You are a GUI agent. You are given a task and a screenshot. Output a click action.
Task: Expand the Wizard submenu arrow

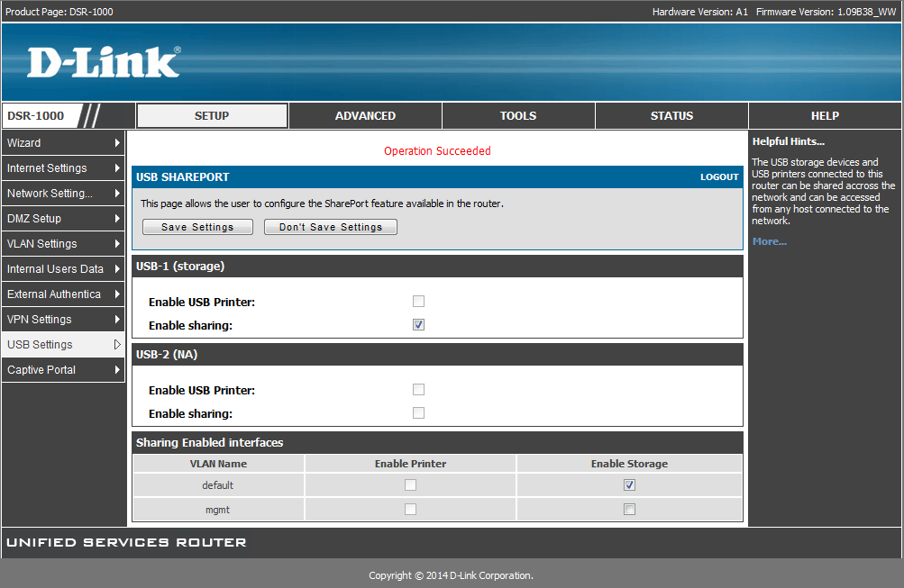point(117,143)
